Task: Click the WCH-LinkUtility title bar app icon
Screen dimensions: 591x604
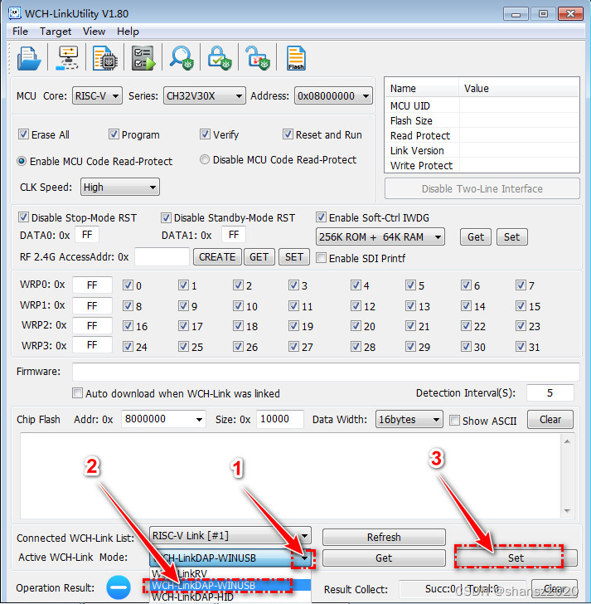Action: coord(15,13)
